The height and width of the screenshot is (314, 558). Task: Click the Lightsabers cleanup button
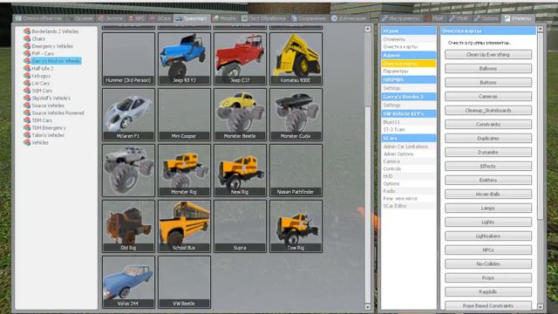pyautogui.click(x=488, y=236)
